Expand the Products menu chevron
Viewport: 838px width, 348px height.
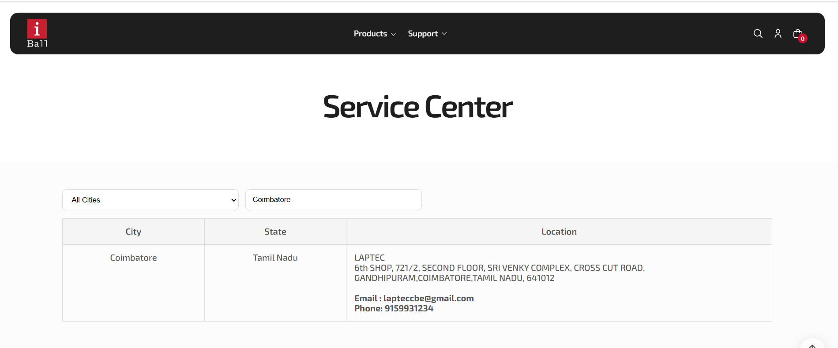coord(394,34)
